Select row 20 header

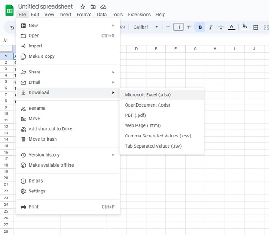tap(6, 178)
